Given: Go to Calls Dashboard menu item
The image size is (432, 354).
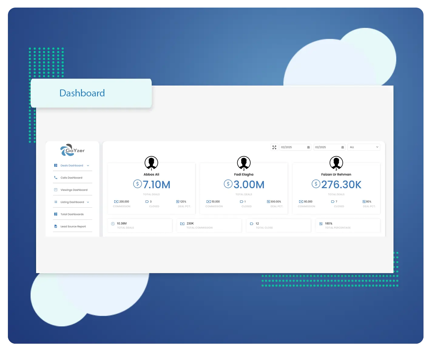Looking at the screenshot, I should [x=71, y=178].
